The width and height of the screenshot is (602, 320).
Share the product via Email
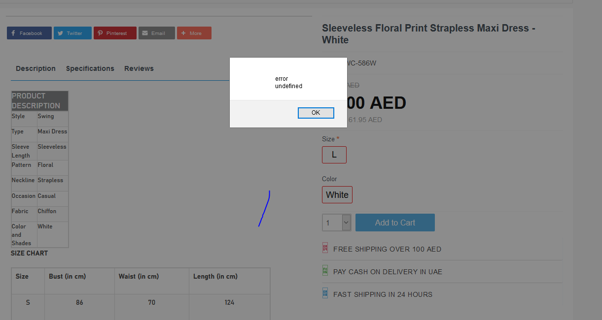pyautogui.click(x=157, y=33)
